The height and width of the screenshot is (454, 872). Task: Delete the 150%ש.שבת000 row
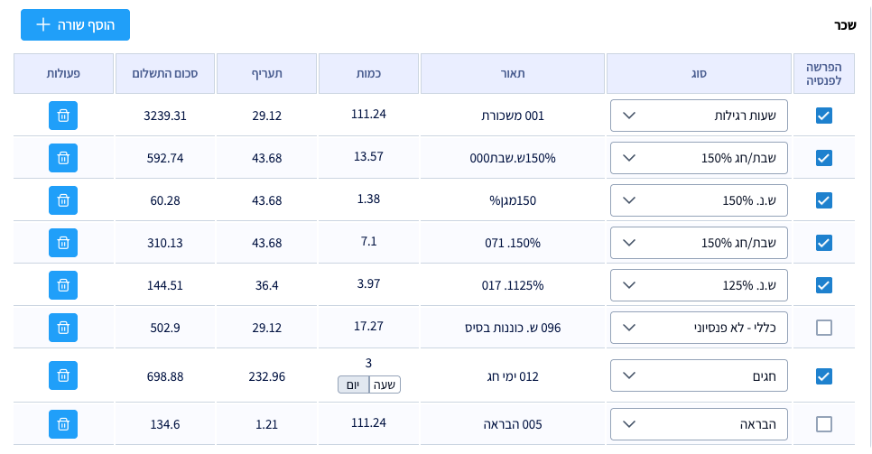(x=63, y=158)
